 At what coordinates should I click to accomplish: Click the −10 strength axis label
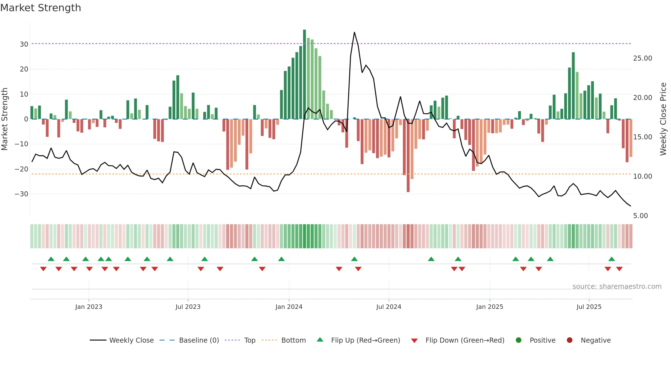22,144
